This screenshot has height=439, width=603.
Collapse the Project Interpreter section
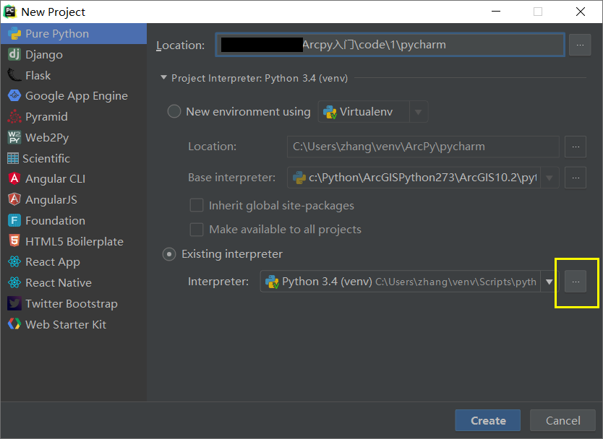pos(163,78)
